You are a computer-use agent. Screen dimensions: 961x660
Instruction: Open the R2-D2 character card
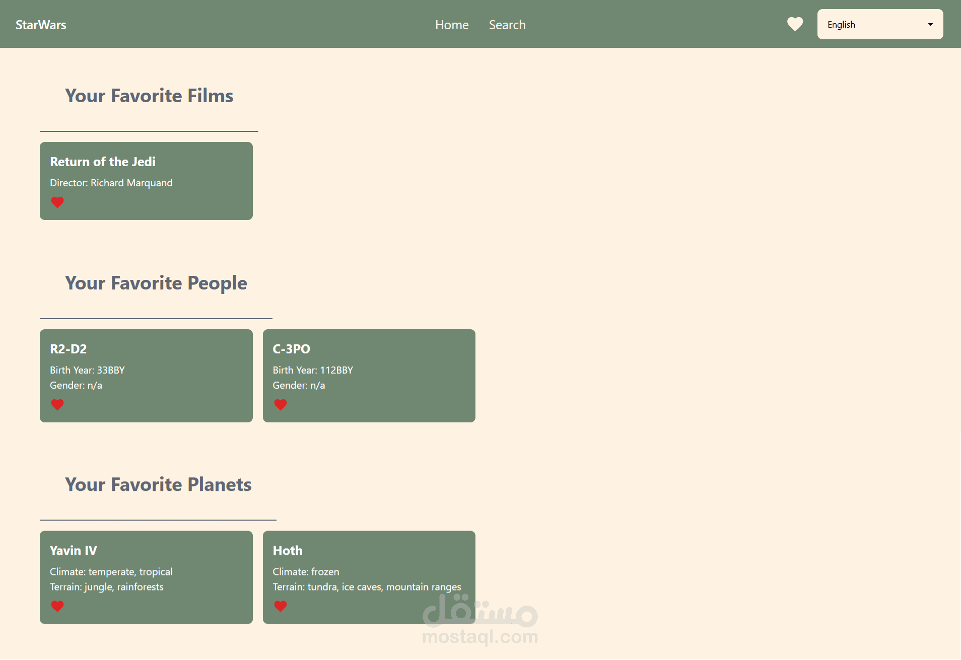(x=146, y=376)
